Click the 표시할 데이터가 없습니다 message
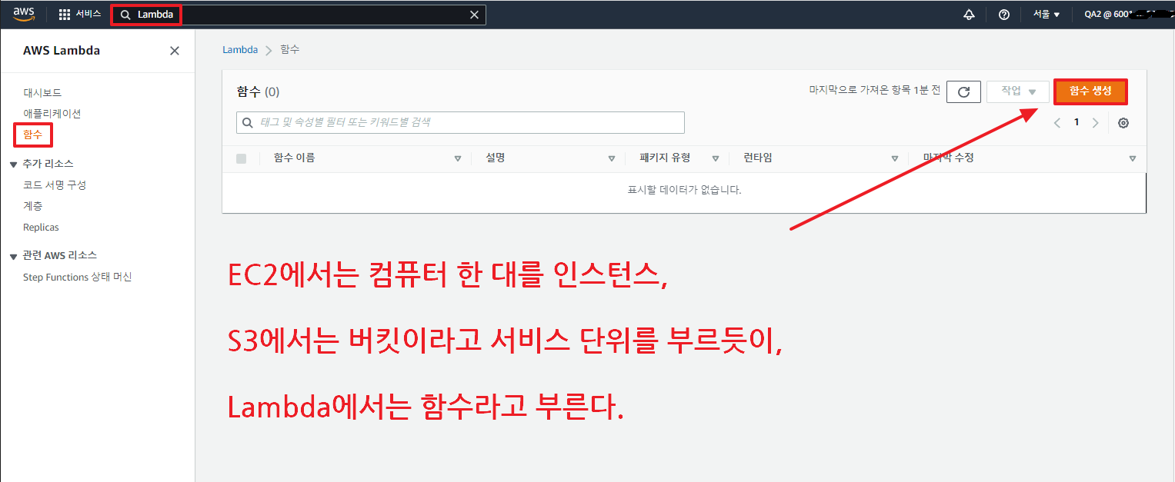 (x=684, y=190)
